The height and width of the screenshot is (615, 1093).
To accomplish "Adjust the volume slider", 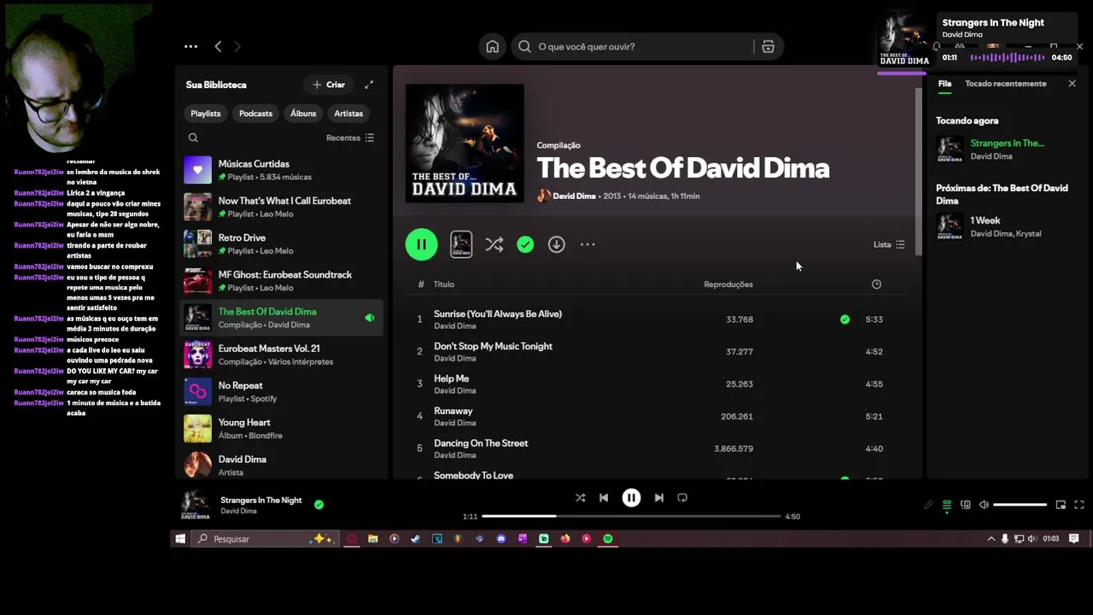I will pos(1020,505).
